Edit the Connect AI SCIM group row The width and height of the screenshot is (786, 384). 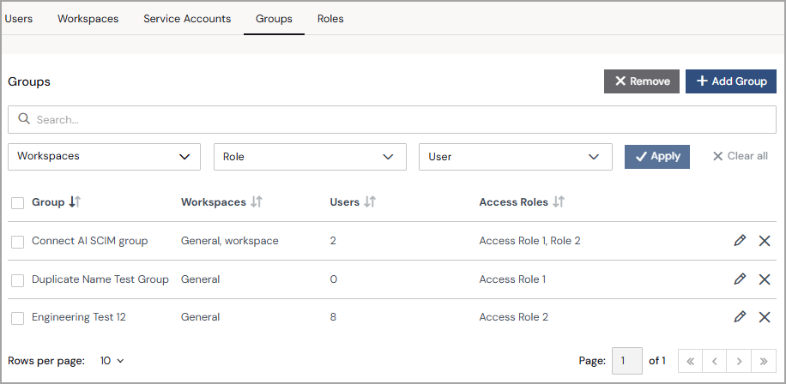tap(740, 240)
